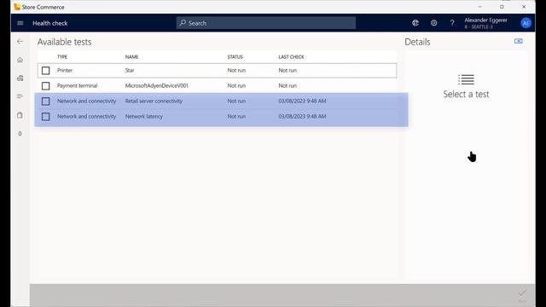Viewport: 546px width, 307px height.
Task: Sort by the LAST CHECK column header
Action: 291,57
